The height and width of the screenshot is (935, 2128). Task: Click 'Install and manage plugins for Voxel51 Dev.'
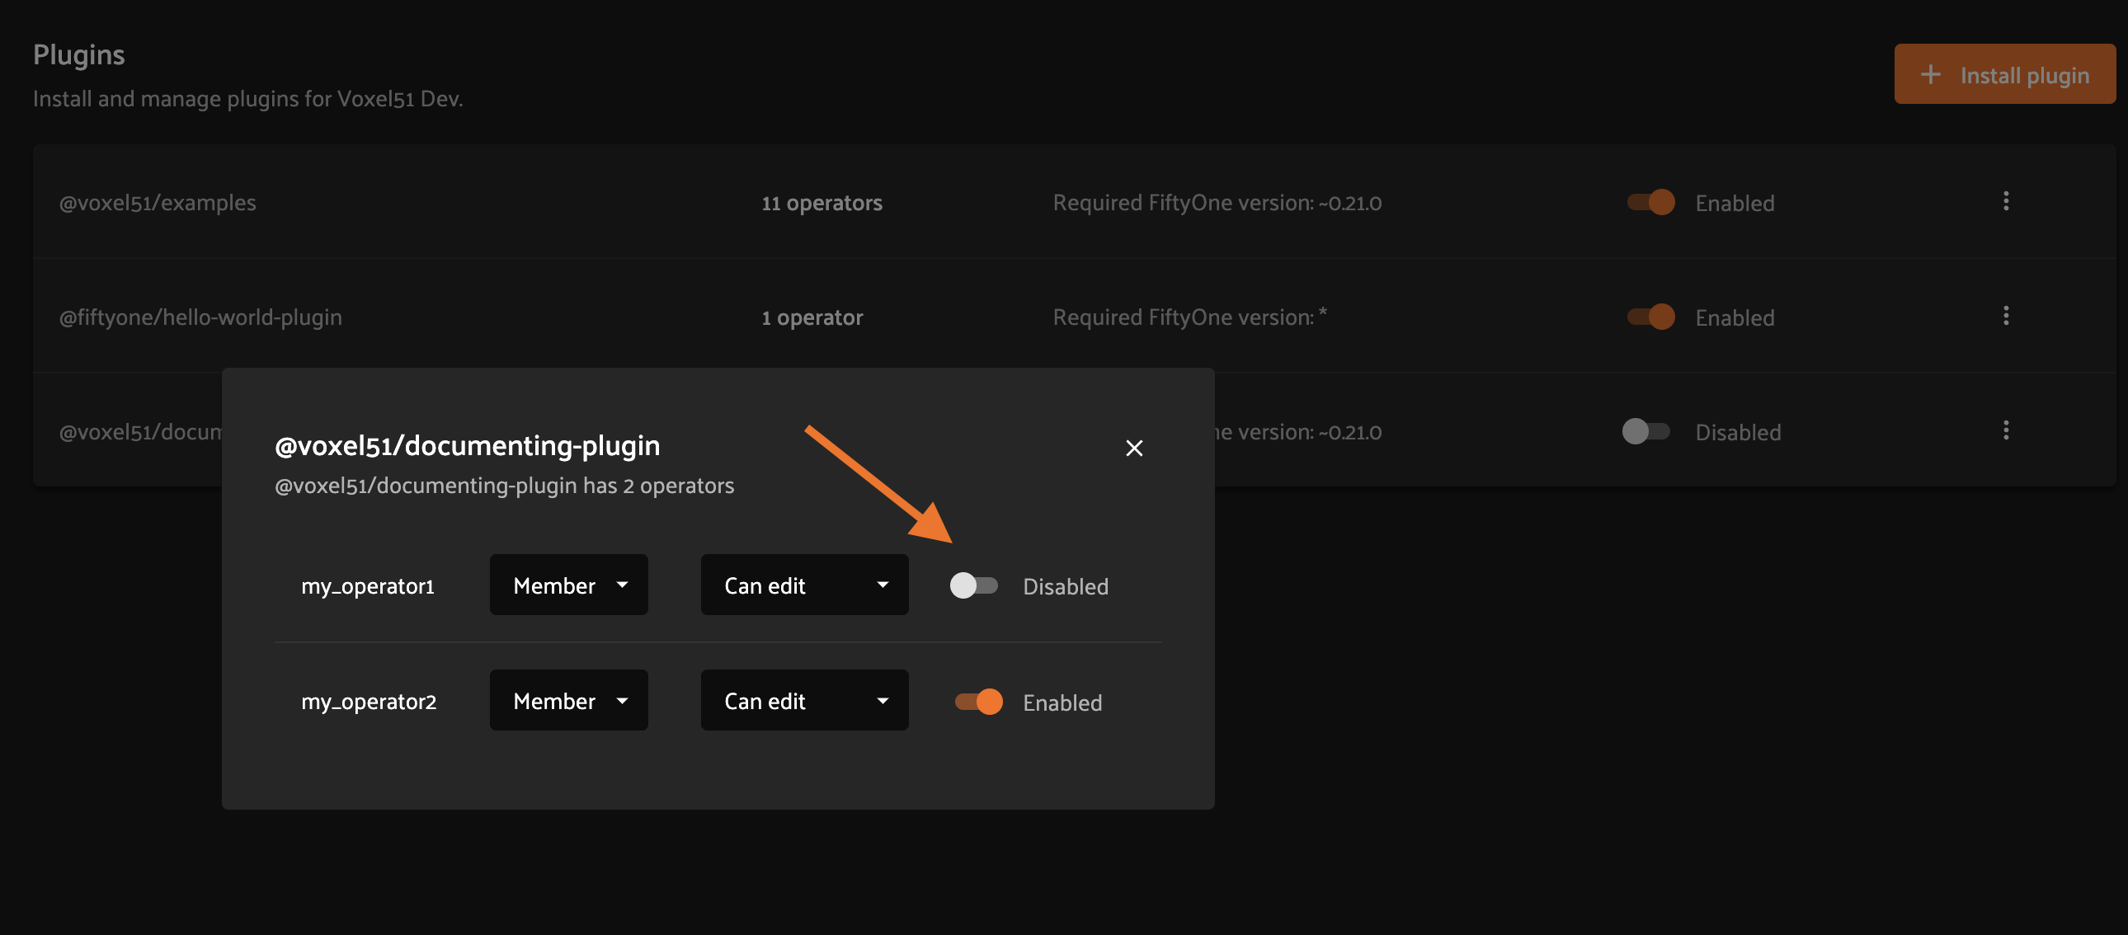pyautogui.click(x=247, y=99)
